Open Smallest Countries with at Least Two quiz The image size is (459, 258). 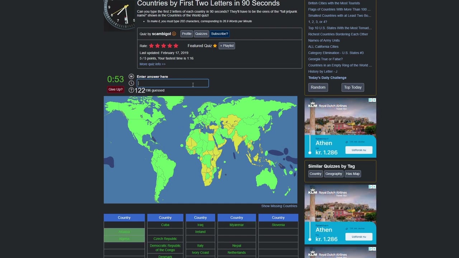click(340, 15)
